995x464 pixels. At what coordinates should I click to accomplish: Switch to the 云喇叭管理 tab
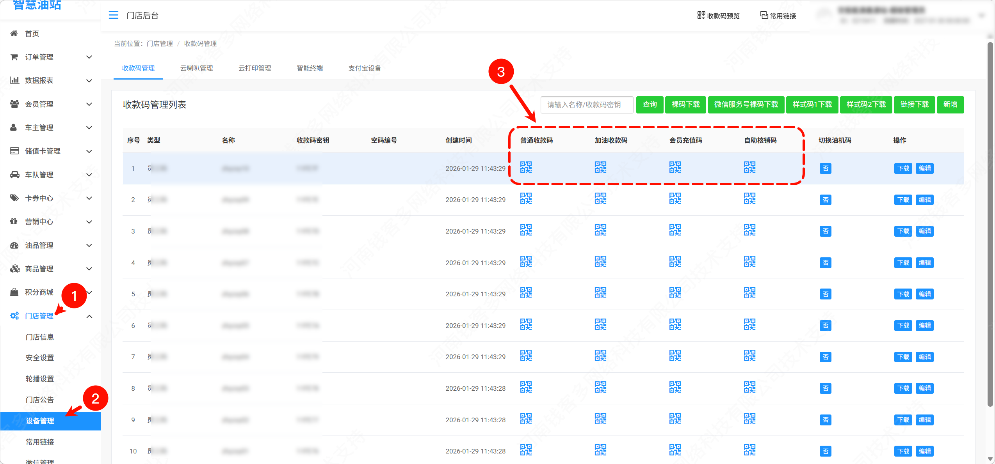(x=196, y=68)
